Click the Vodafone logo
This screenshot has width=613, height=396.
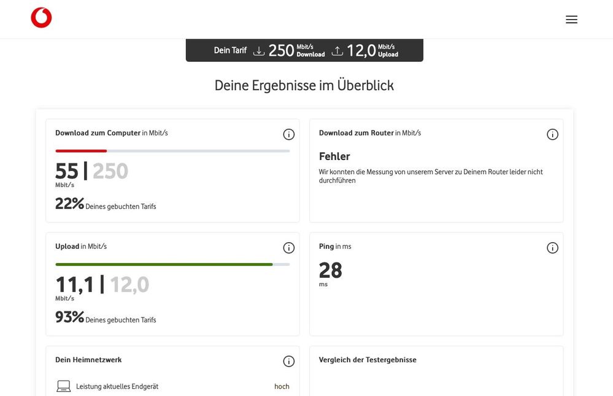coord(41,18)
